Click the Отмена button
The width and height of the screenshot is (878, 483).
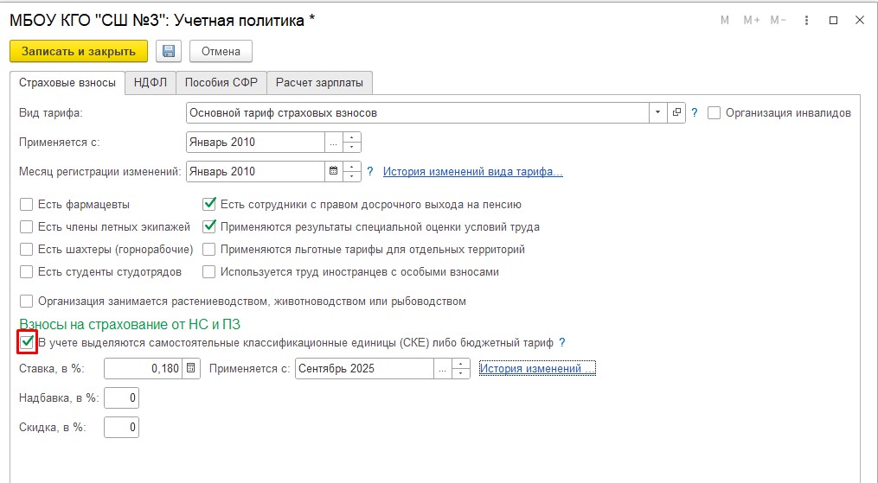(221, 52)
